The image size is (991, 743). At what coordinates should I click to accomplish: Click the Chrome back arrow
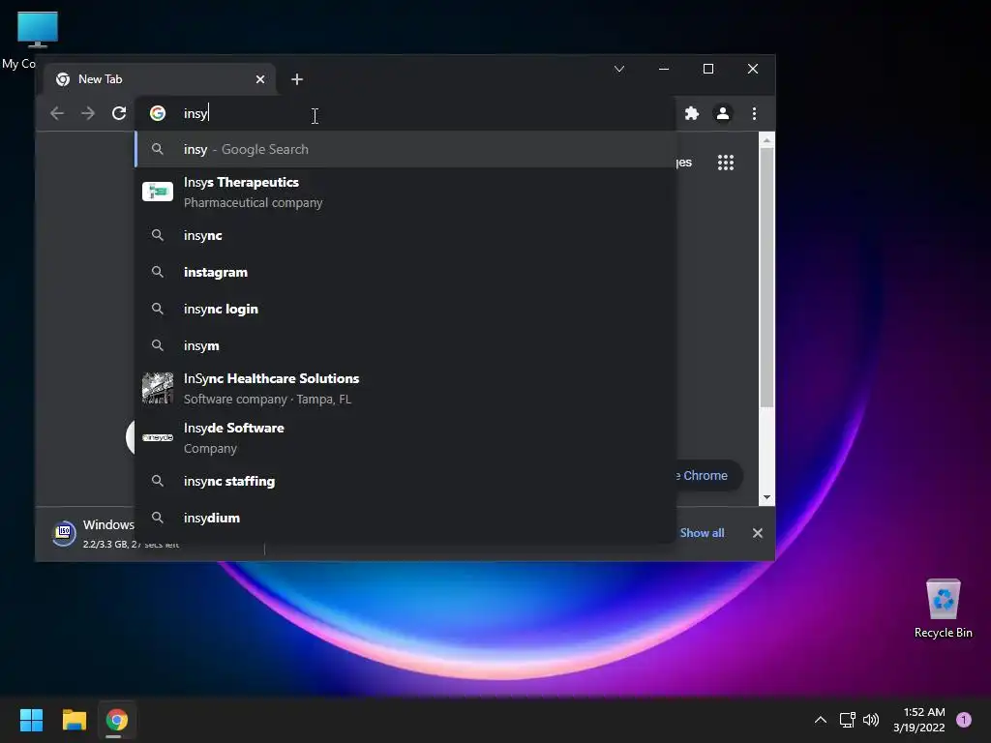pos(57,113)
